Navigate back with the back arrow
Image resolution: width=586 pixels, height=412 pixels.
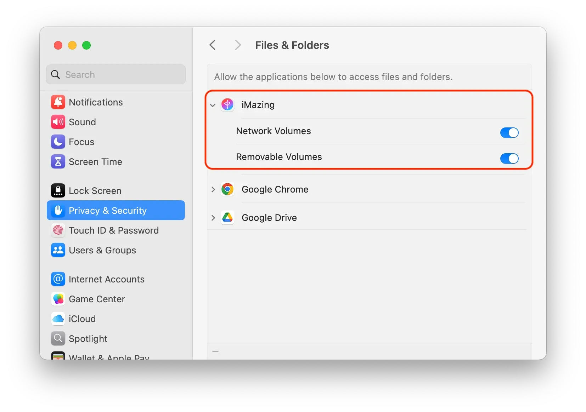click(212, 45)
